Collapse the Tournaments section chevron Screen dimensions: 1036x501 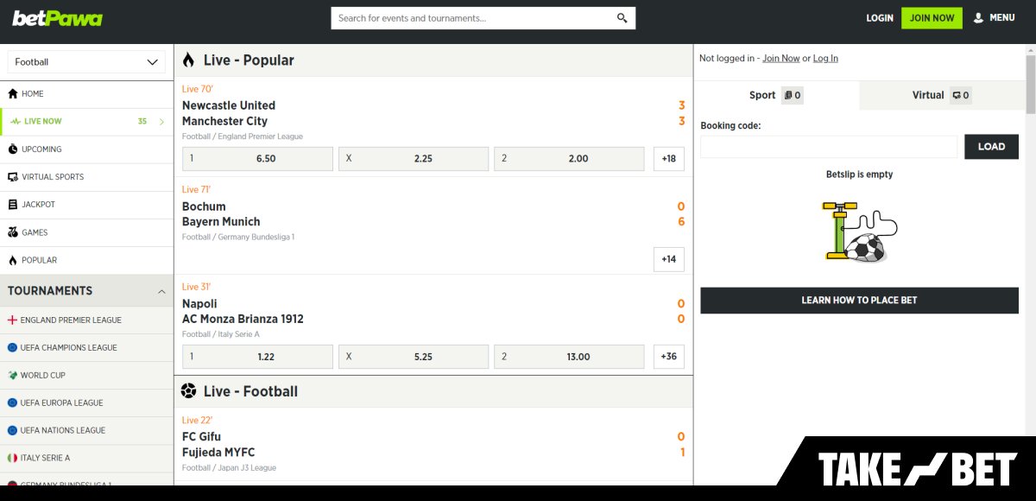(x=161, y=292)
